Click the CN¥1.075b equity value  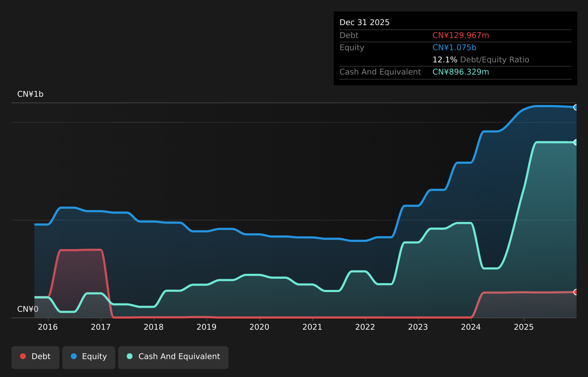pos(454,48)
